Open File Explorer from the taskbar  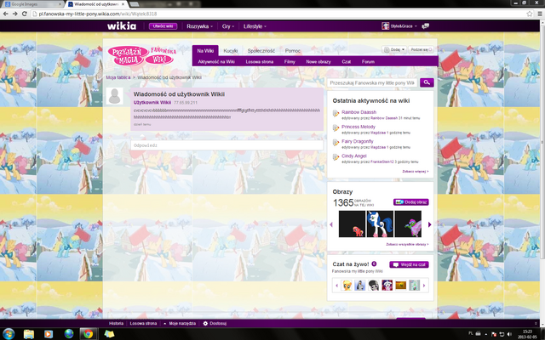29,334
